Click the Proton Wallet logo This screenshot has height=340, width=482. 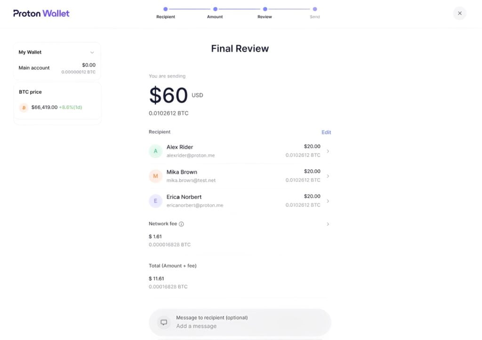(41, 13)
